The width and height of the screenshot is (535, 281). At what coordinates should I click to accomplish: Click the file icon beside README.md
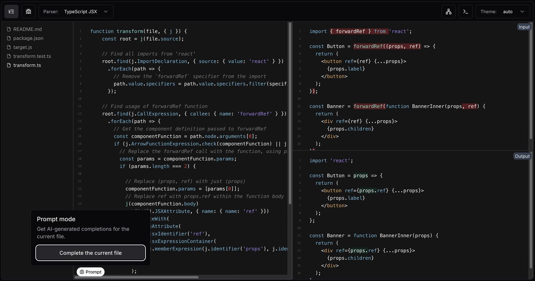(x=9, y=29)
